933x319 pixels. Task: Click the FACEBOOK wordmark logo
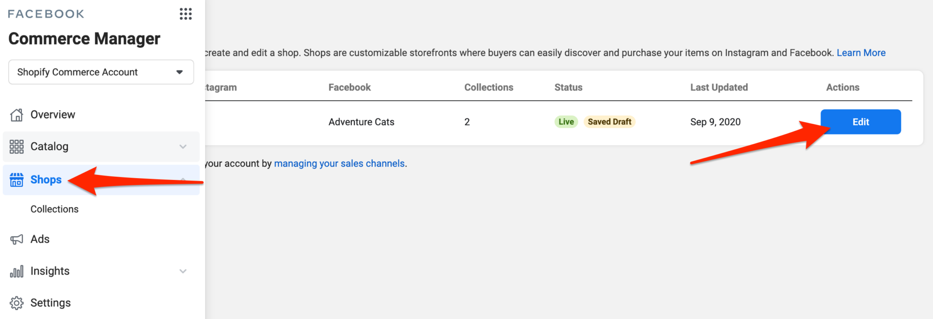click(46, 14)
